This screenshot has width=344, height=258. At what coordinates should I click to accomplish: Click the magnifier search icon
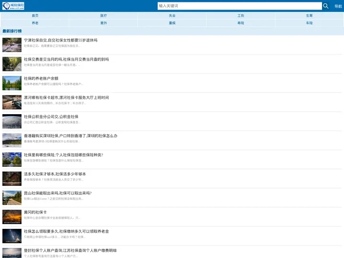click(x=326, y=6)
